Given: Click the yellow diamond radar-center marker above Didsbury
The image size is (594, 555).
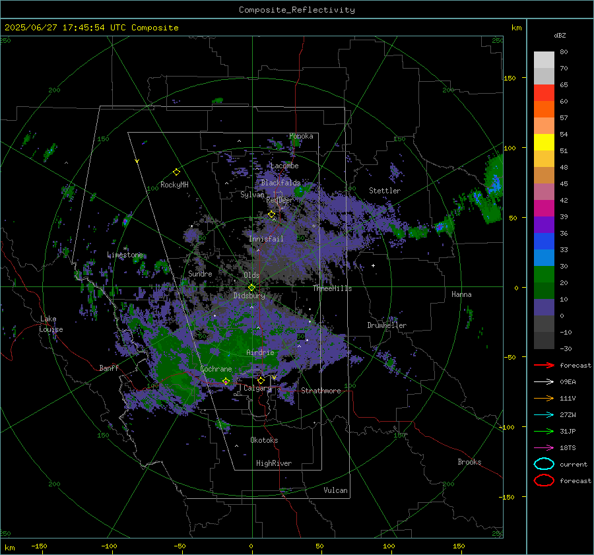Looking at the screenshot, I should (251, 287).
